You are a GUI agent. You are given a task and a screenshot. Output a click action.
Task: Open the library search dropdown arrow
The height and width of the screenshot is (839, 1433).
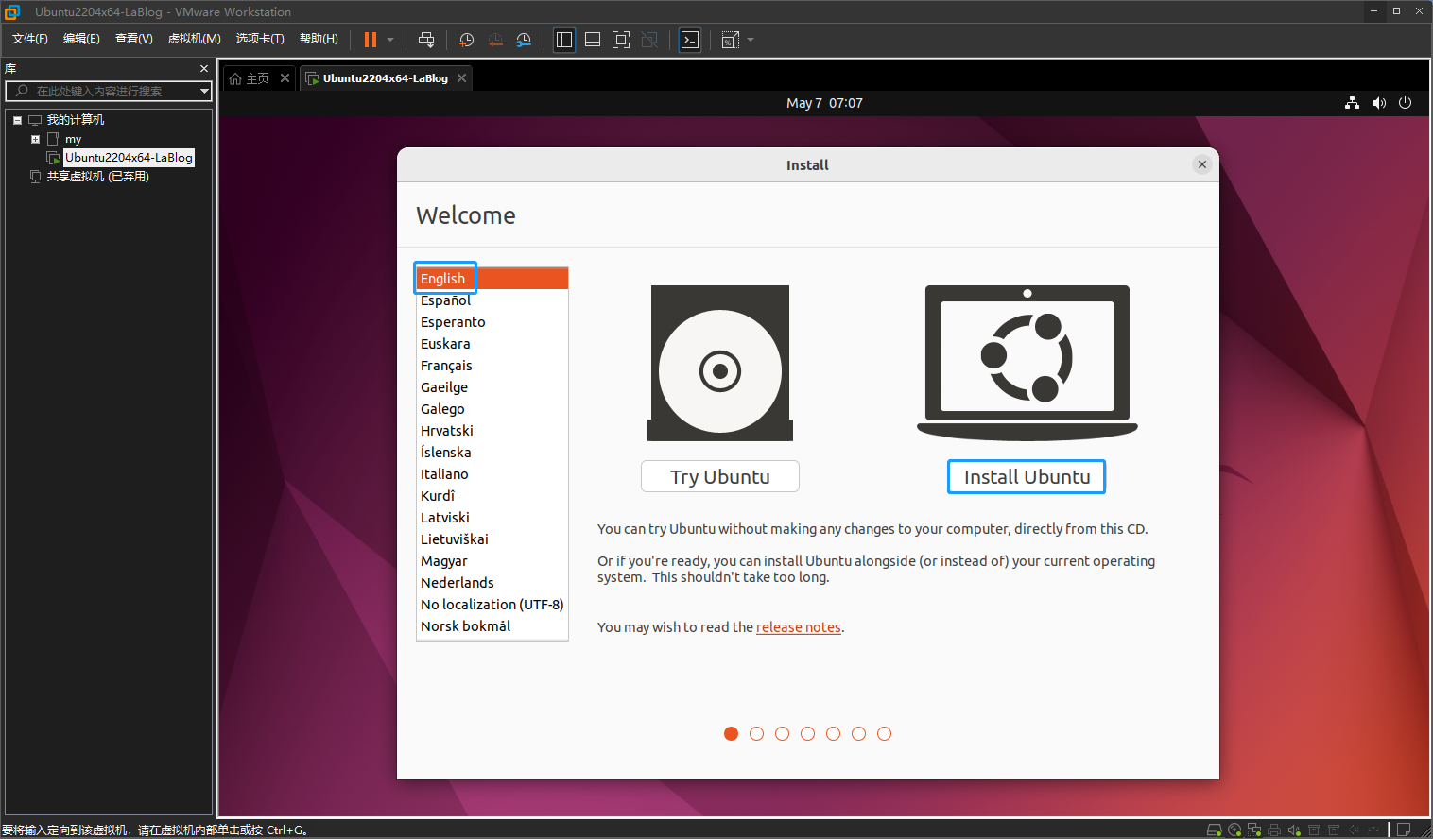pyautogui.click(x=204, y=91)
